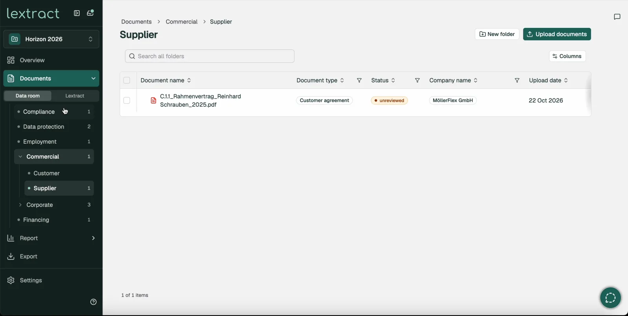This screenshot has height=316, width=628.
Task: Go to Commercial breadcrumb
Action: [182, 22]
